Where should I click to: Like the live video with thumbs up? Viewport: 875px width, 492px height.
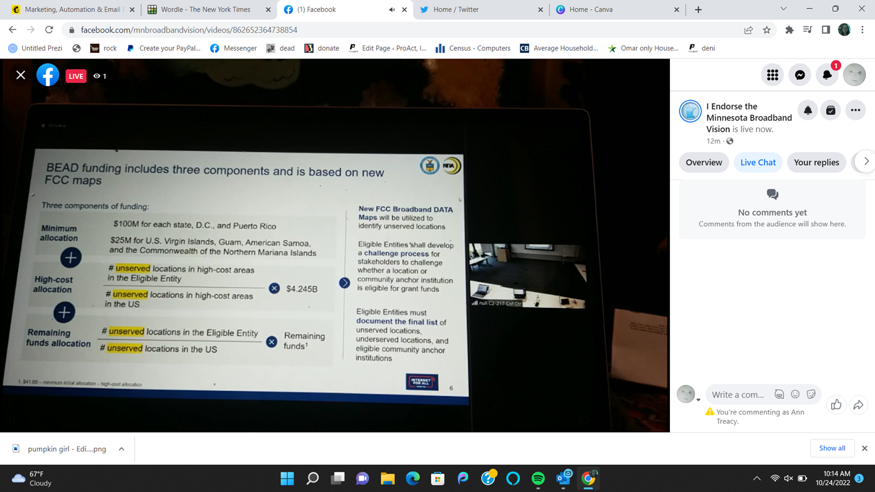pyautogui.click(x=836, y=405)
